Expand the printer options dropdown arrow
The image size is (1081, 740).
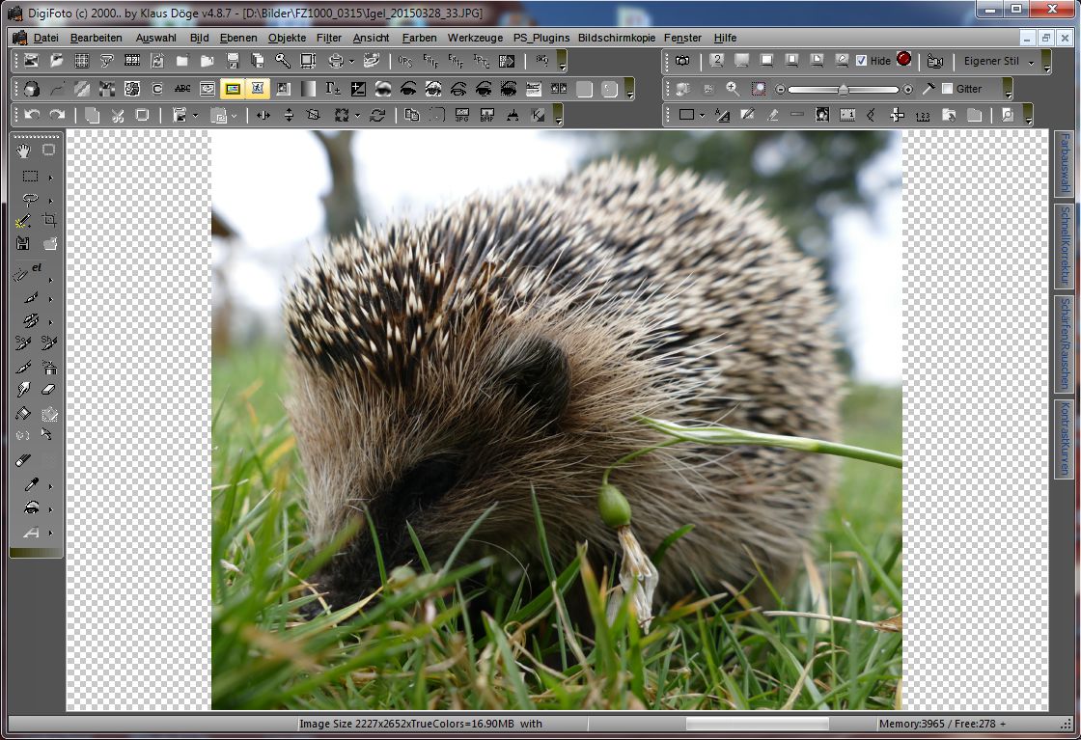click(350, 61)
